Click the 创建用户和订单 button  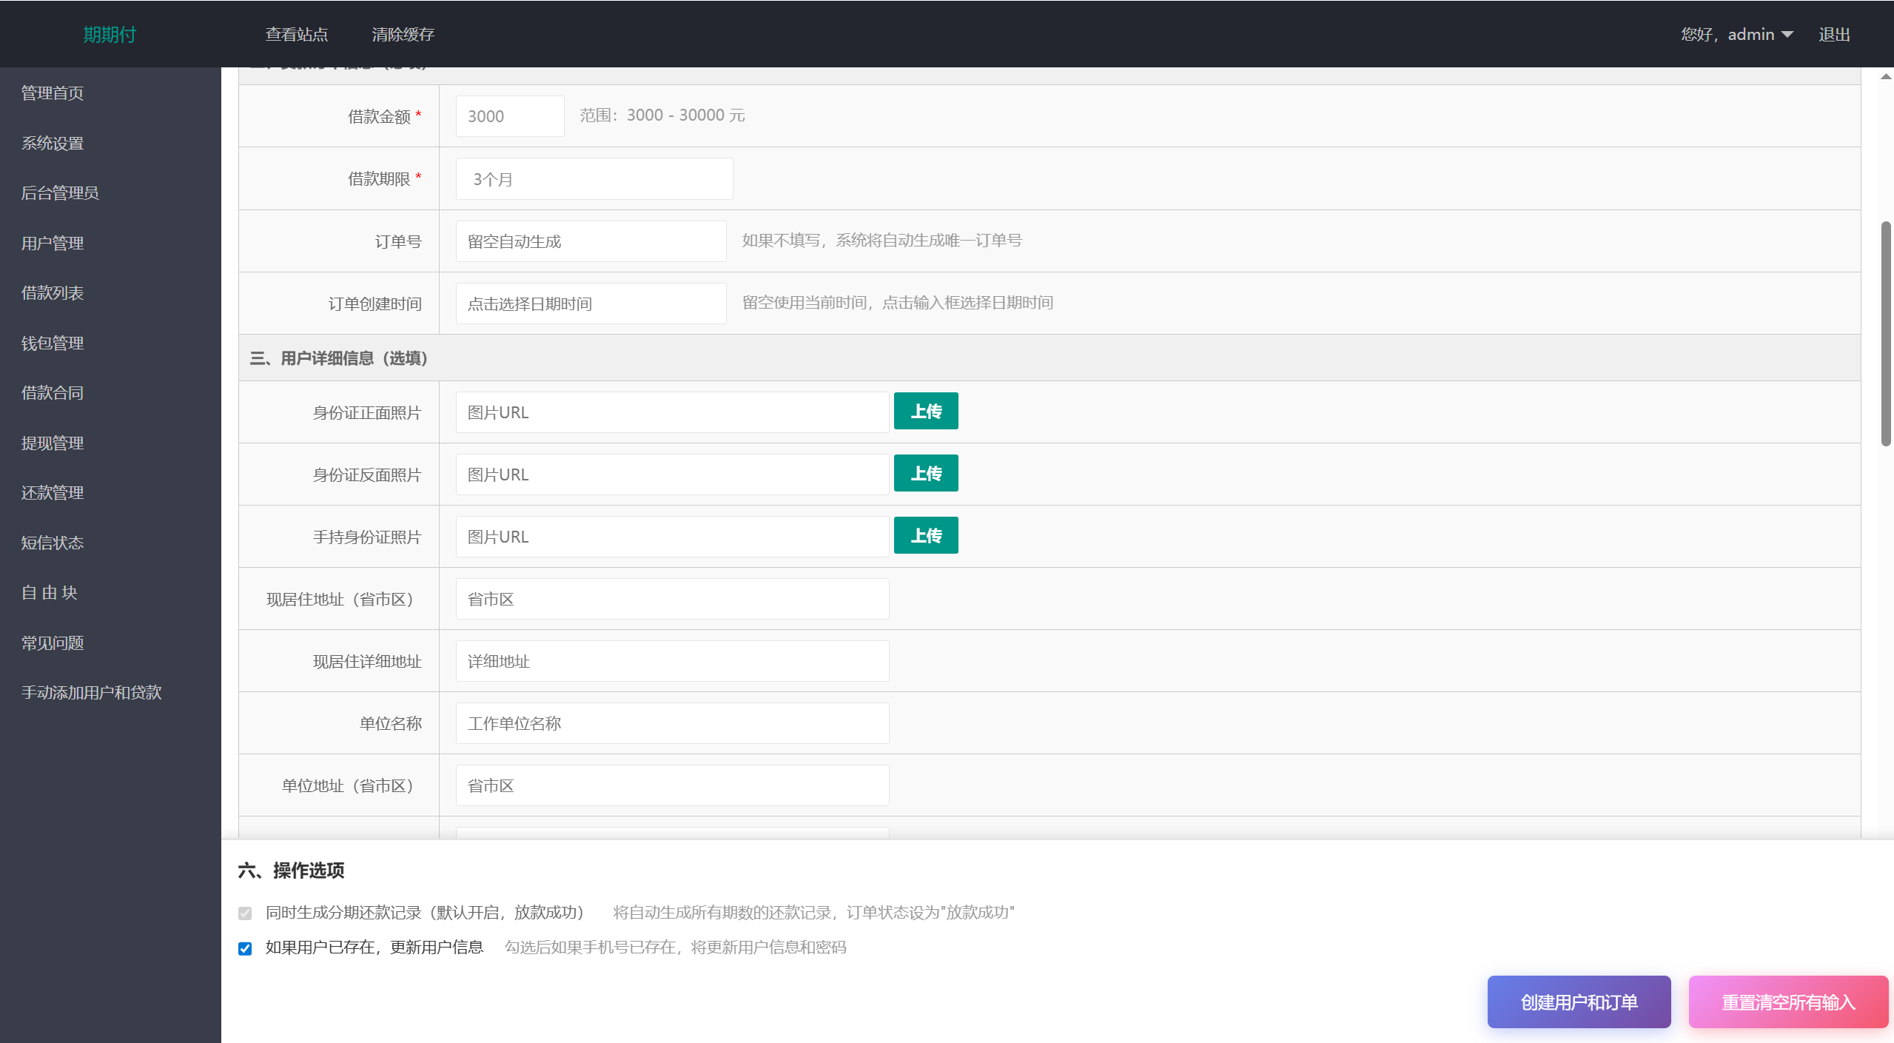click(x=1578, y=1002)
